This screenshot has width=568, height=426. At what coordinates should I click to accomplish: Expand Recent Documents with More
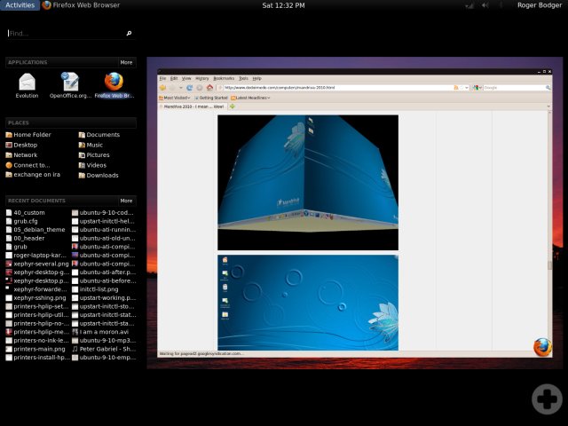coord(126,201)
